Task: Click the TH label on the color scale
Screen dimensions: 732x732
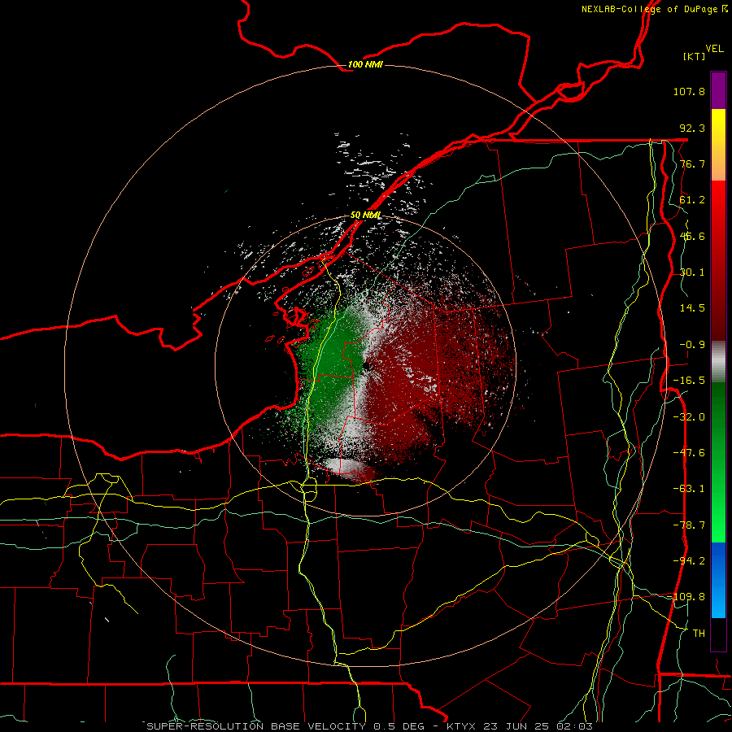Action: [699, 634]
